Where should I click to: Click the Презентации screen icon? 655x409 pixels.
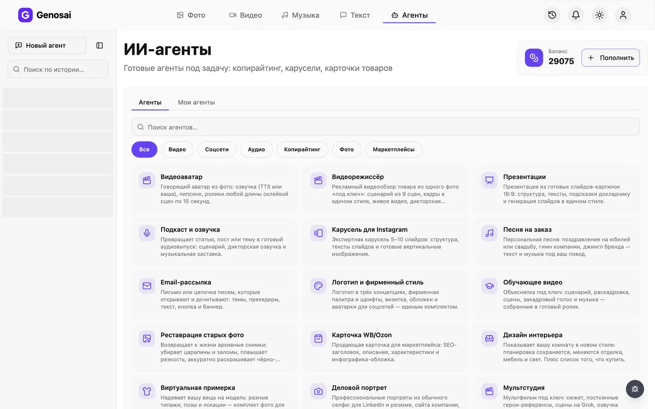click(489, 180)
